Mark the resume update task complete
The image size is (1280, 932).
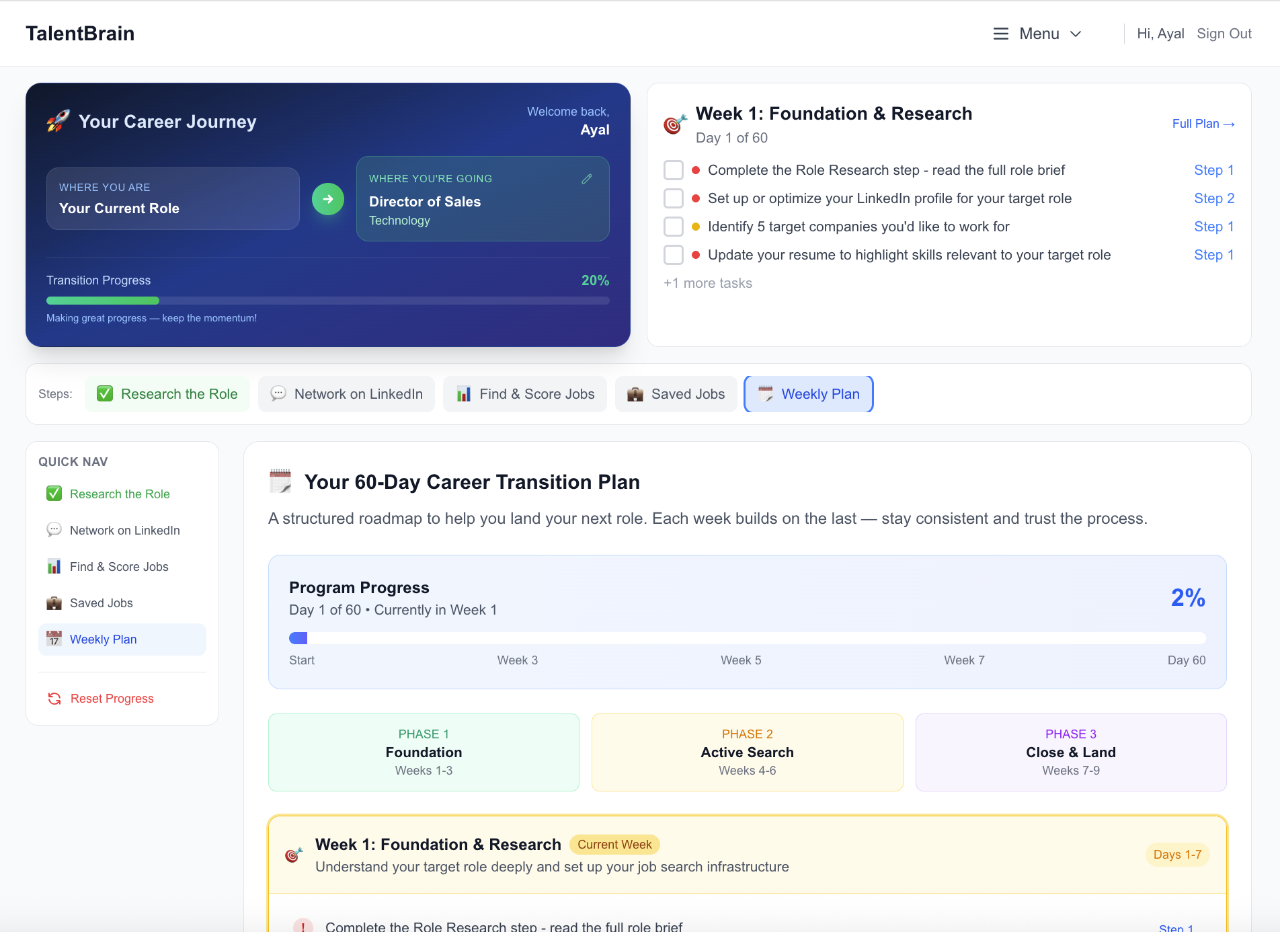pos(673,255)
